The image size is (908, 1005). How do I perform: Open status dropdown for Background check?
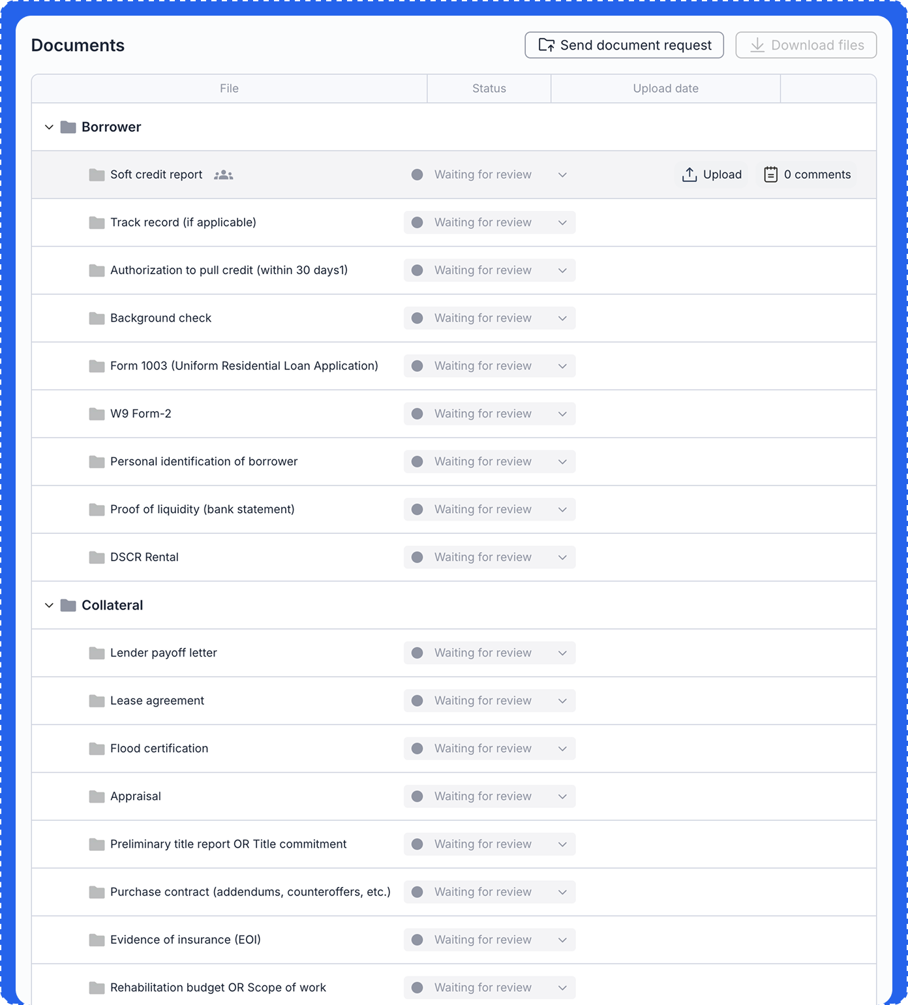(x=489, y=318)
